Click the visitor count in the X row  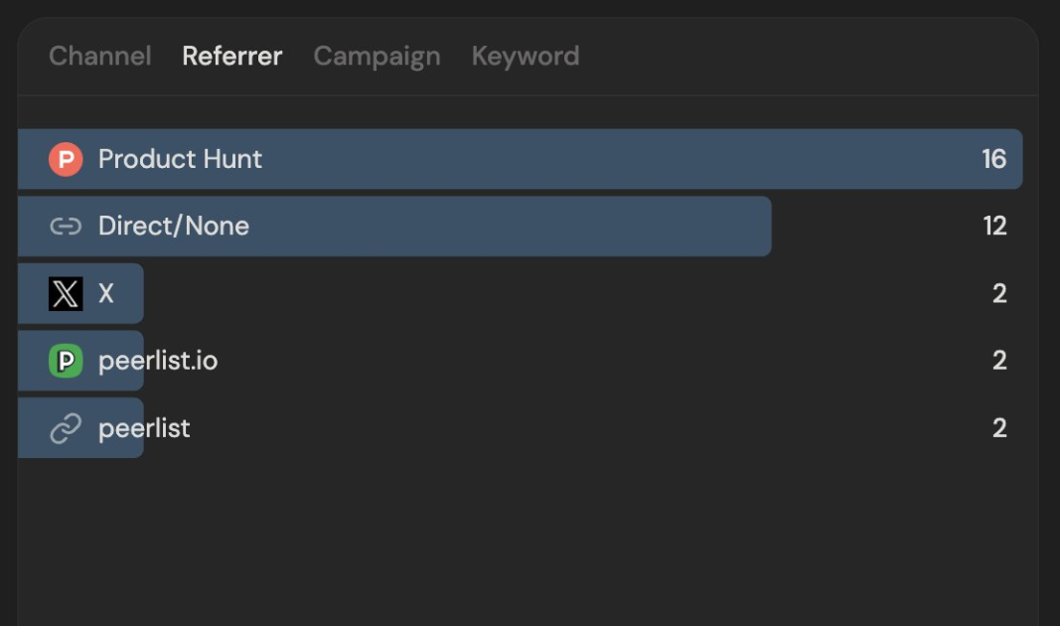(x=999, y=294)
